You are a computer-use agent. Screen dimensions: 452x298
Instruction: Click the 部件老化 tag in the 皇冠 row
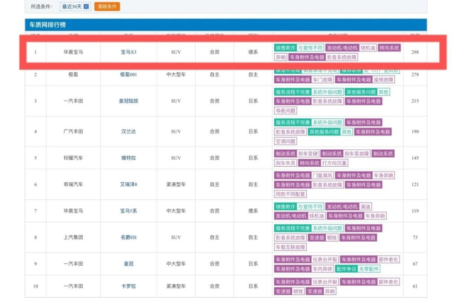point(388,259)
